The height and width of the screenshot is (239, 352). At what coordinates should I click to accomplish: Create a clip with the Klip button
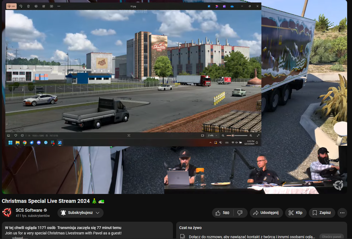[x=296, y=213]
